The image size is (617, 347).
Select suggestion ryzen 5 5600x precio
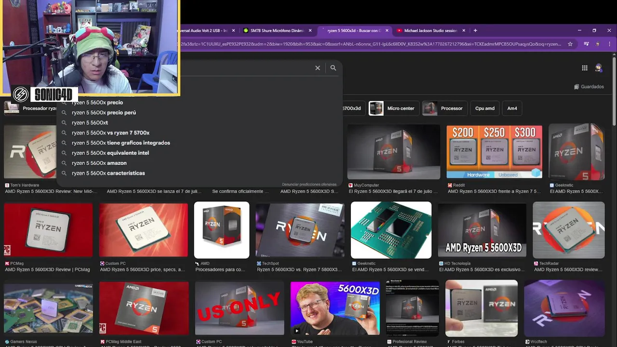pos(97,102)
